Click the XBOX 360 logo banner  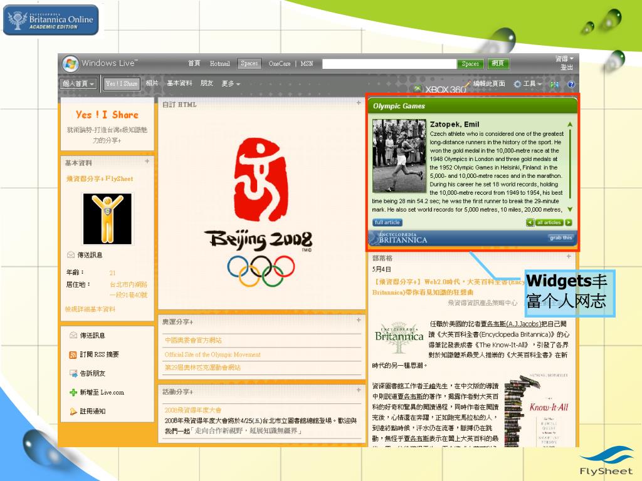(440, 89)
